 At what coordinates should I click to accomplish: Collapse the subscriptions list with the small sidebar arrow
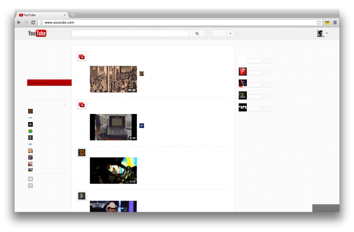tap(65, 105)
